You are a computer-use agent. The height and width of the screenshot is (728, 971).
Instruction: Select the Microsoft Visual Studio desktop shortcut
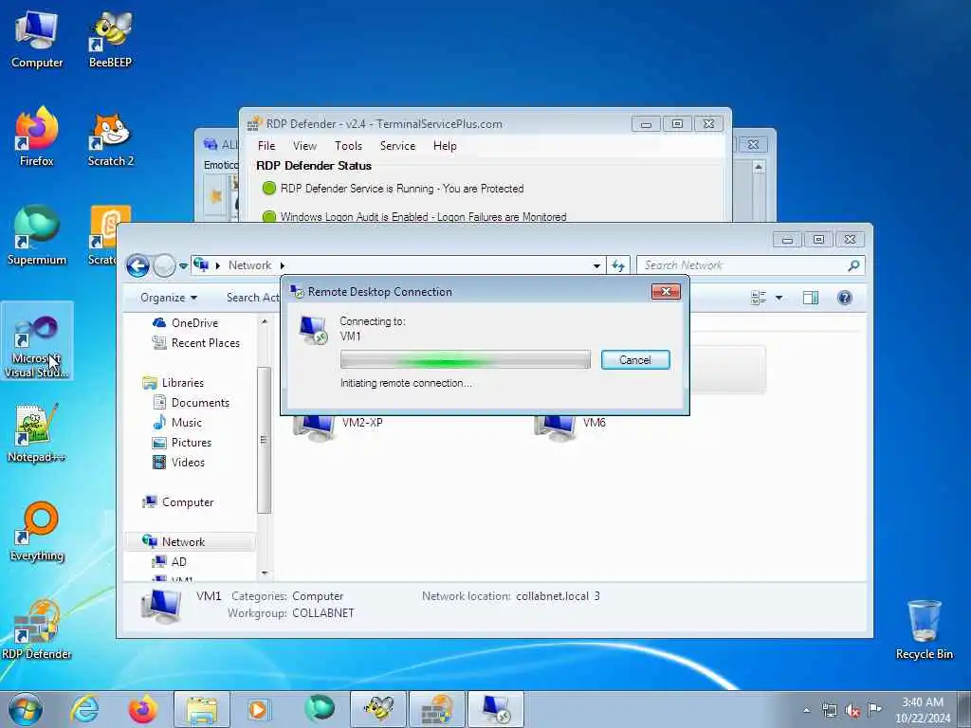coord(37,341)
